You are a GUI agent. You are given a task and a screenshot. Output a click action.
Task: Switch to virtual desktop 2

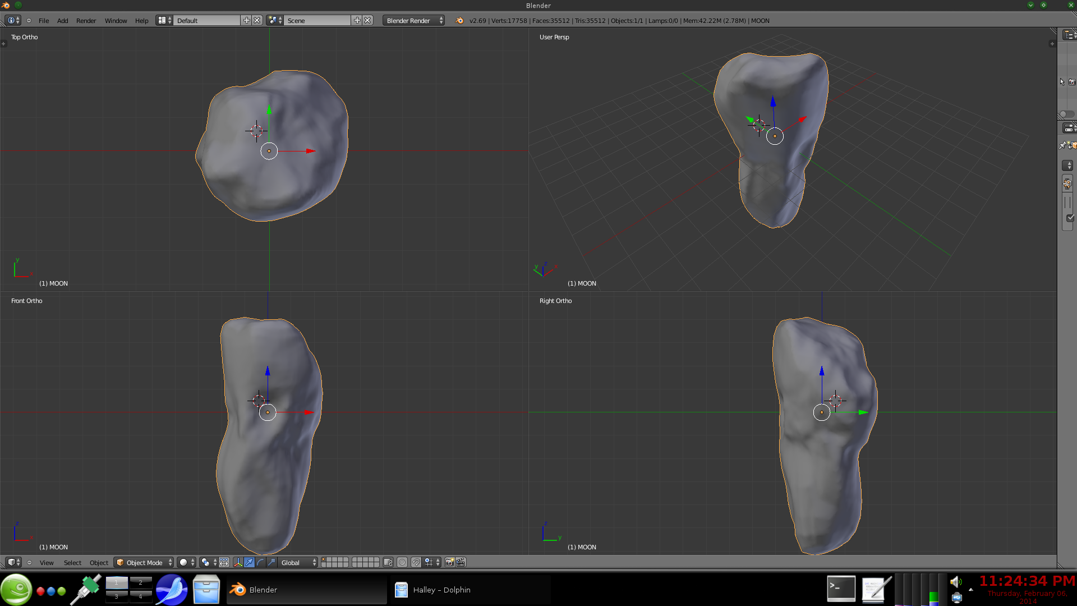pyautogui.click(x=141, y=582)
